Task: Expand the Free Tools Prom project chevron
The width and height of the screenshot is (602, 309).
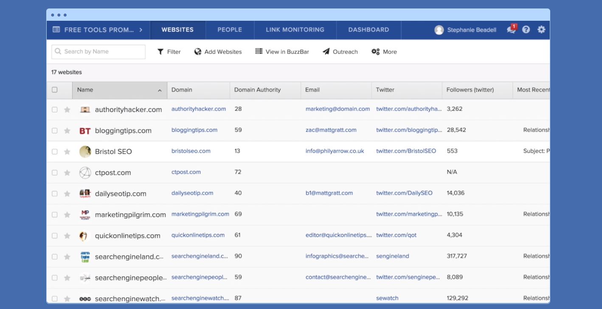Action: point(141,30)
